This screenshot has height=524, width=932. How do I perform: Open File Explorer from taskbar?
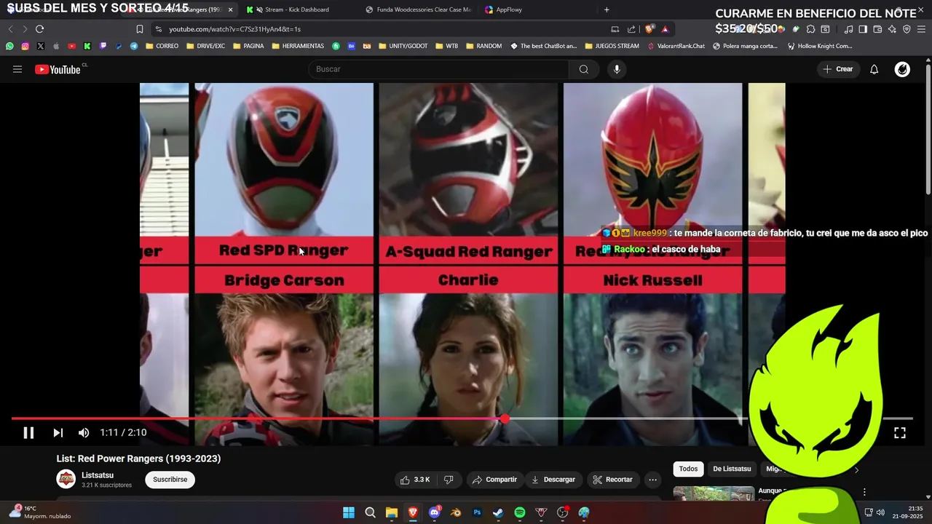tap(391, 513)
